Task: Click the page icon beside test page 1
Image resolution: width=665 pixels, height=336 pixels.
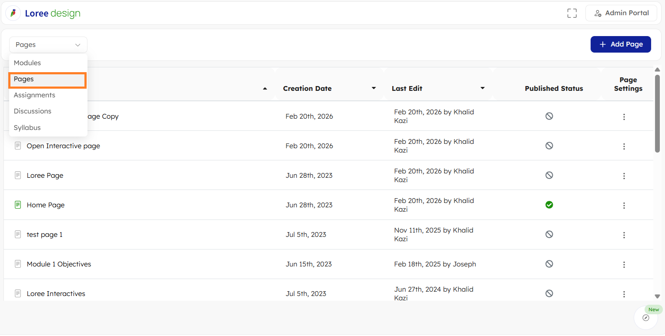Action: pyautogui.click(x=18, y=234)
